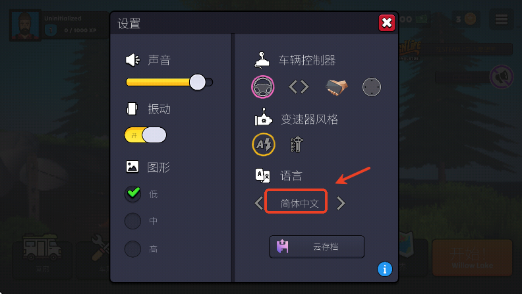
Task: Select the tilt phone controller icon
Action: (336, 87)
